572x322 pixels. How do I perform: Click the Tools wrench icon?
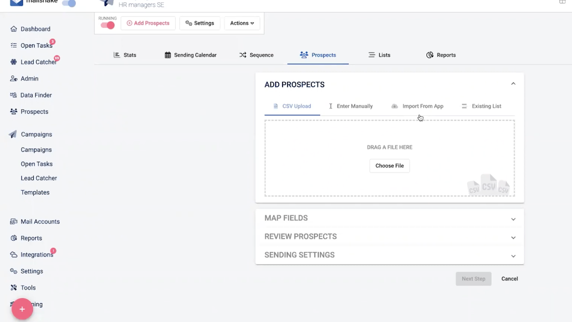(x=13, y=288)
